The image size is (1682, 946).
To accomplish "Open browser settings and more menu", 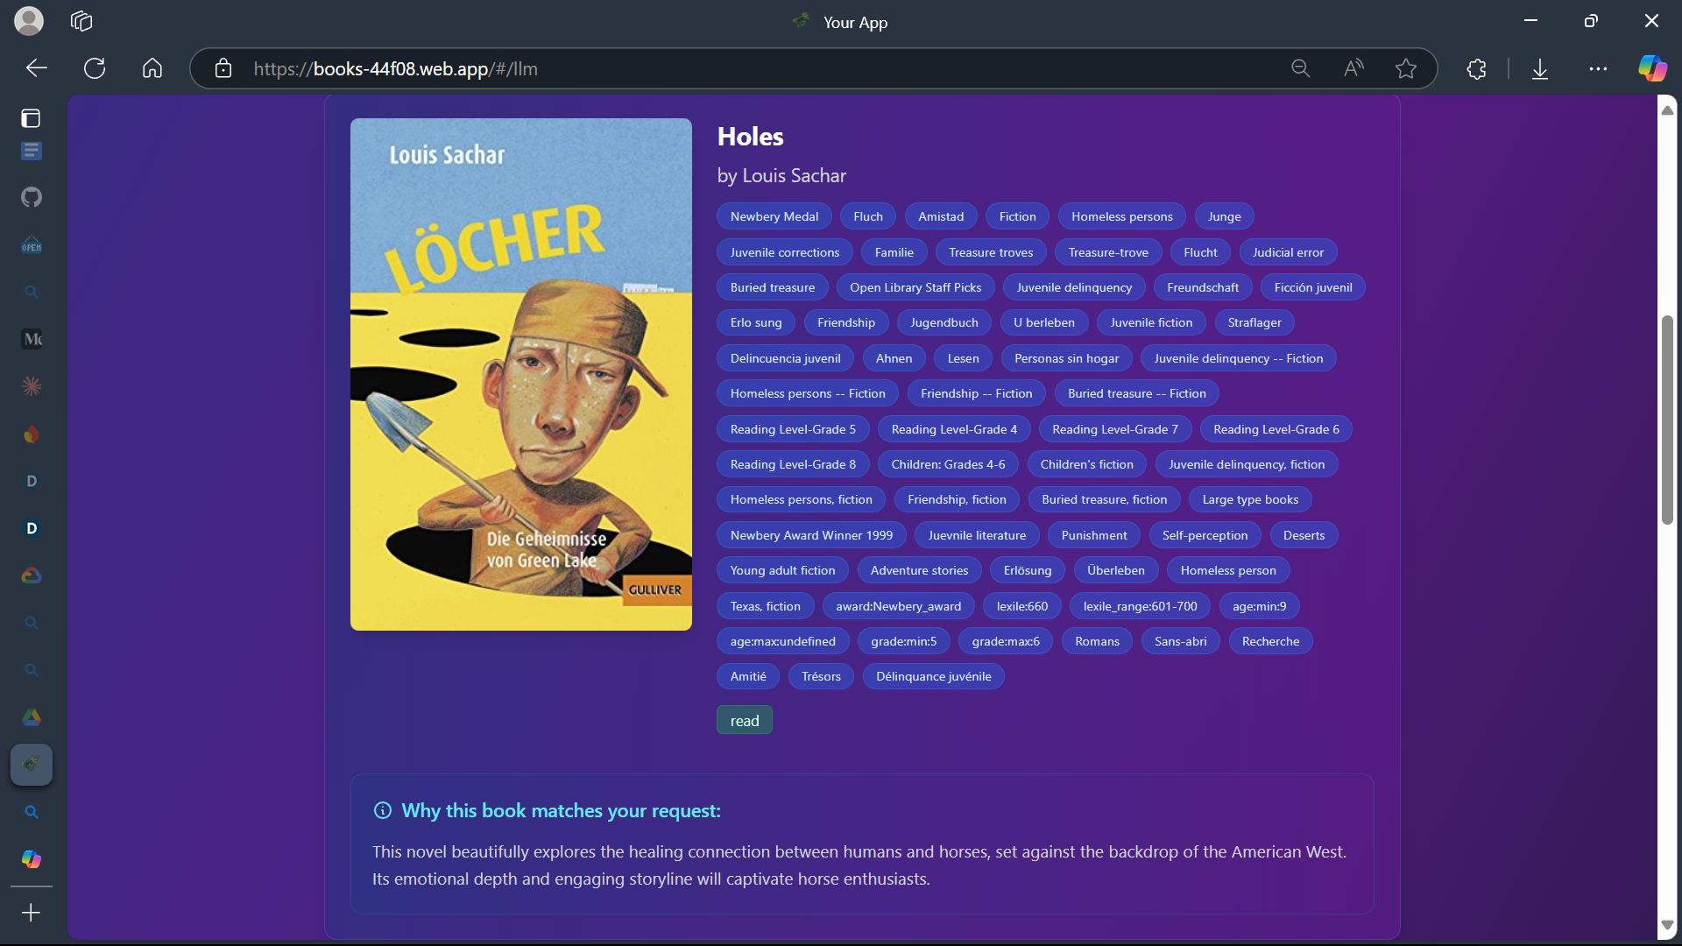I will pos(1598,68).
